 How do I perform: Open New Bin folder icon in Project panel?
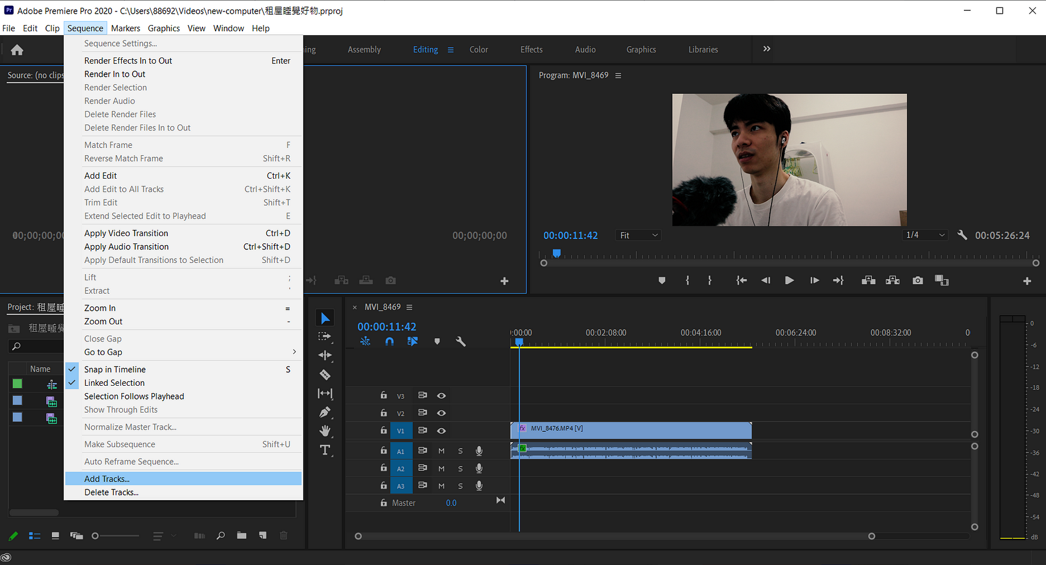point(242,535)
